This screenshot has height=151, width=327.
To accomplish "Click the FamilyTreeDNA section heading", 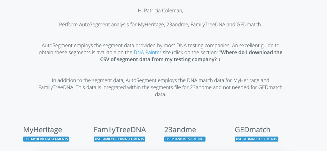I will point(120,130).
